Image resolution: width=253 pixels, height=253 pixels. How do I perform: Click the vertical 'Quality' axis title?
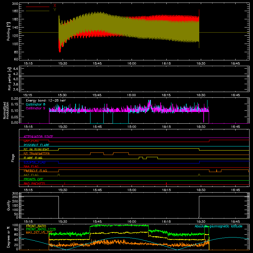click(x=9, y=205)
